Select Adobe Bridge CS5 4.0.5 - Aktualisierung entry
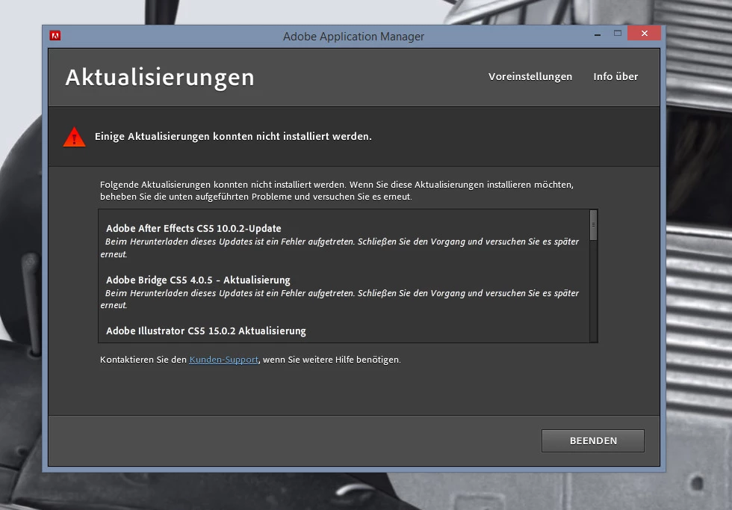Image resolution: width=732 pixels, height=510 pixels. (x=198, y=280)
